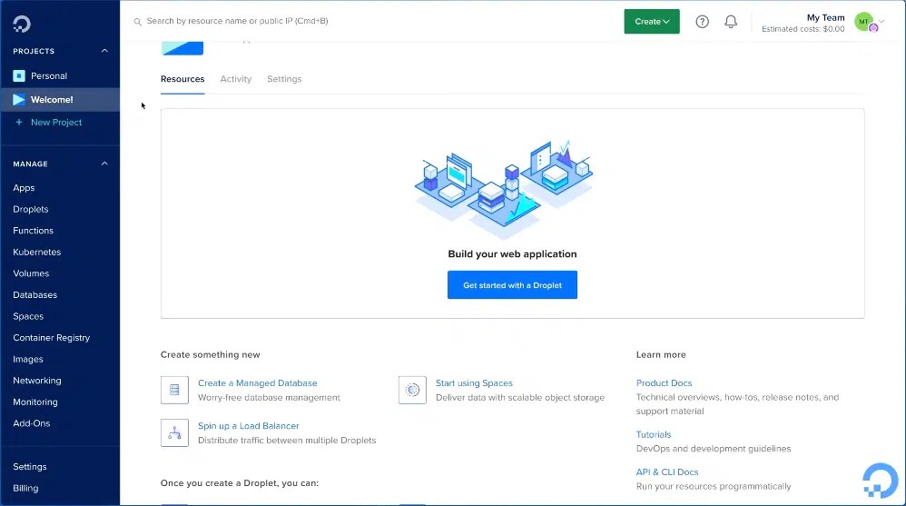Click Create a Managed Database link
906x506 pixels.
coord(258,382)
